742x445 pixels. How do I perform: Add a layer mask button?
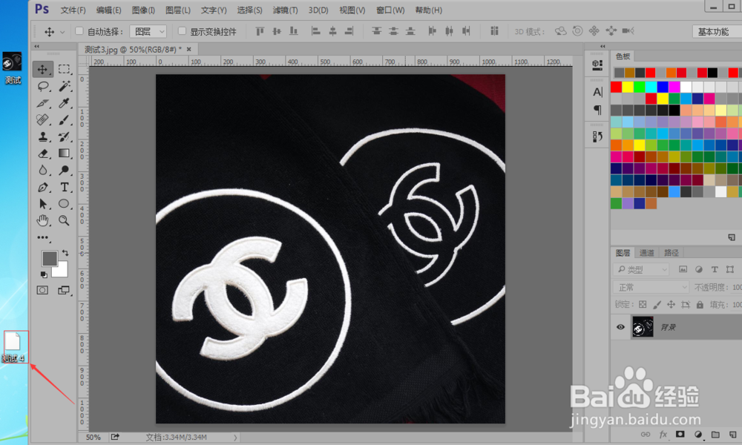coord(680,434)
